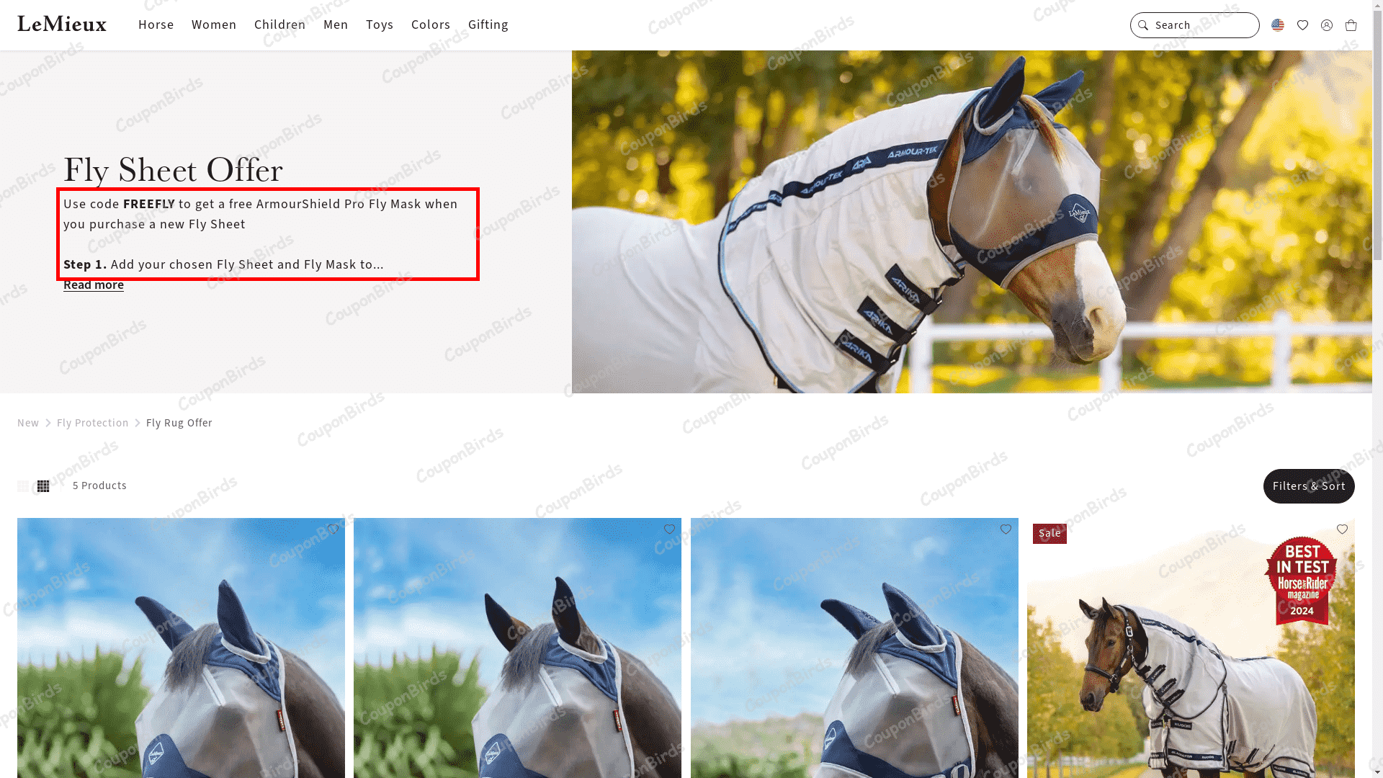1383x778 pixels.
Task: Open the wishlist heart icon in header
Action: [x=1302, y=25]
